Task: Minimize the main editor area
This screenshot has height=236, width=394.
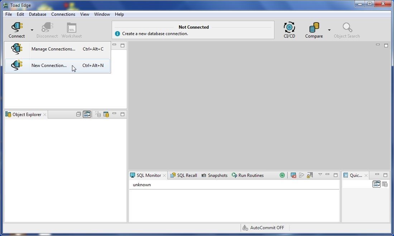Action: (x=378, y=45)
